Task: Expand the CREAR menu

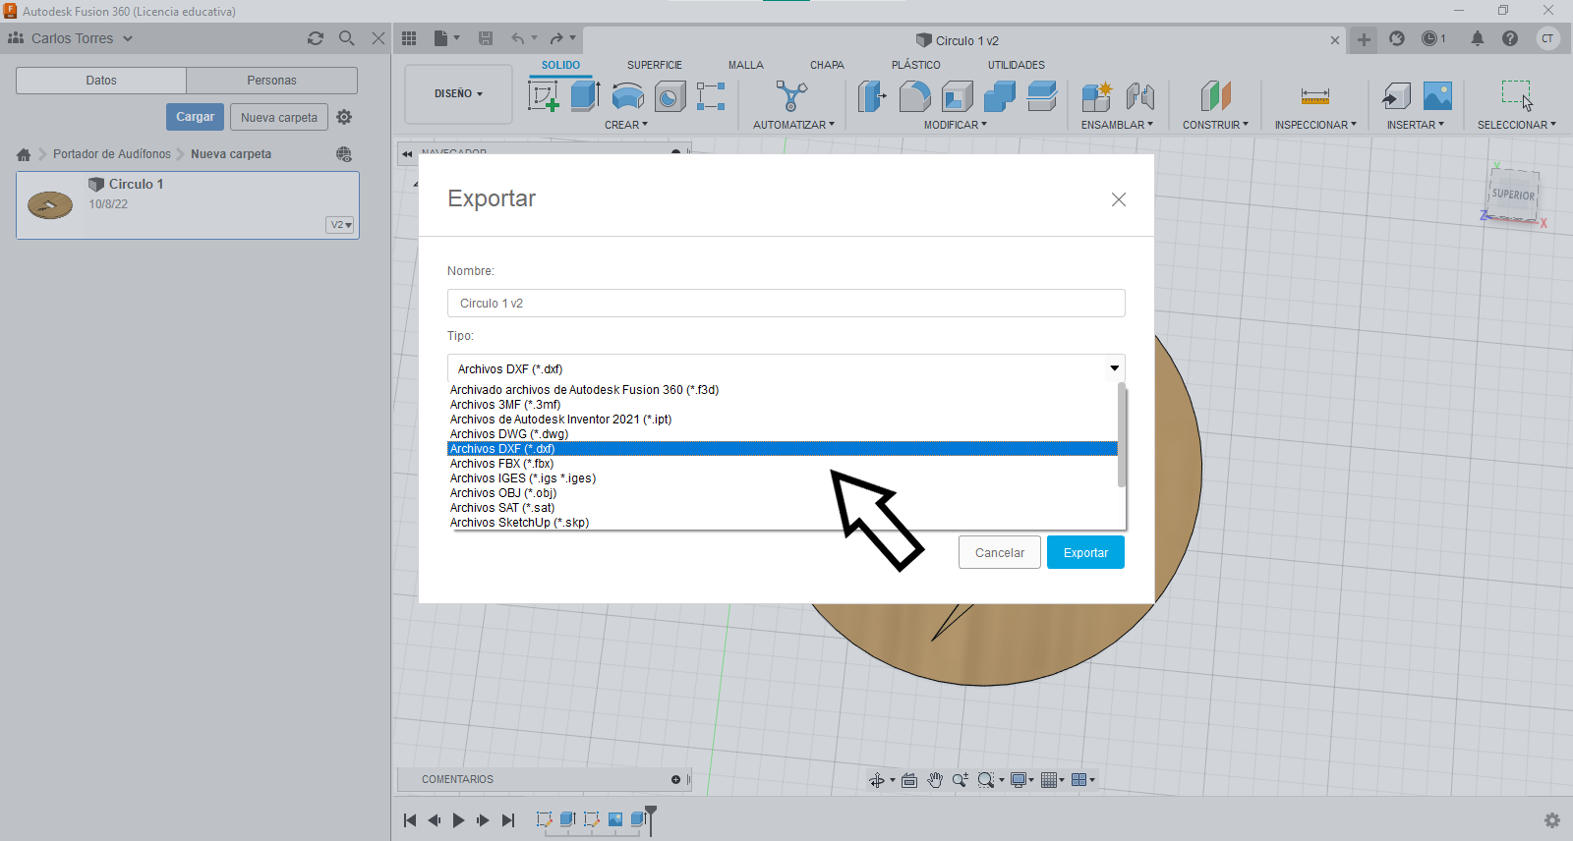Action: pos(626,125)
